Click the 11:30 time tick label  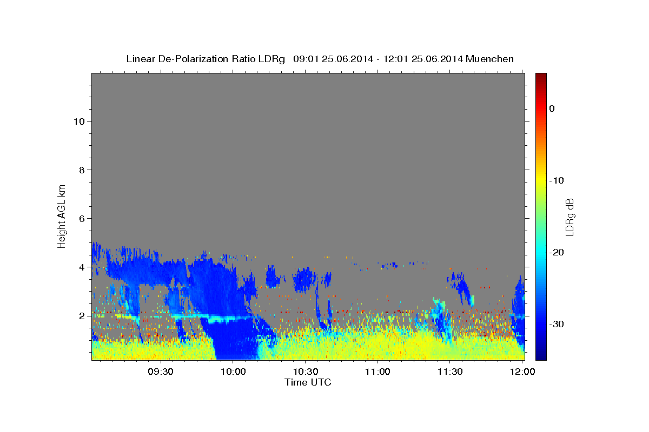coord(449,372)
